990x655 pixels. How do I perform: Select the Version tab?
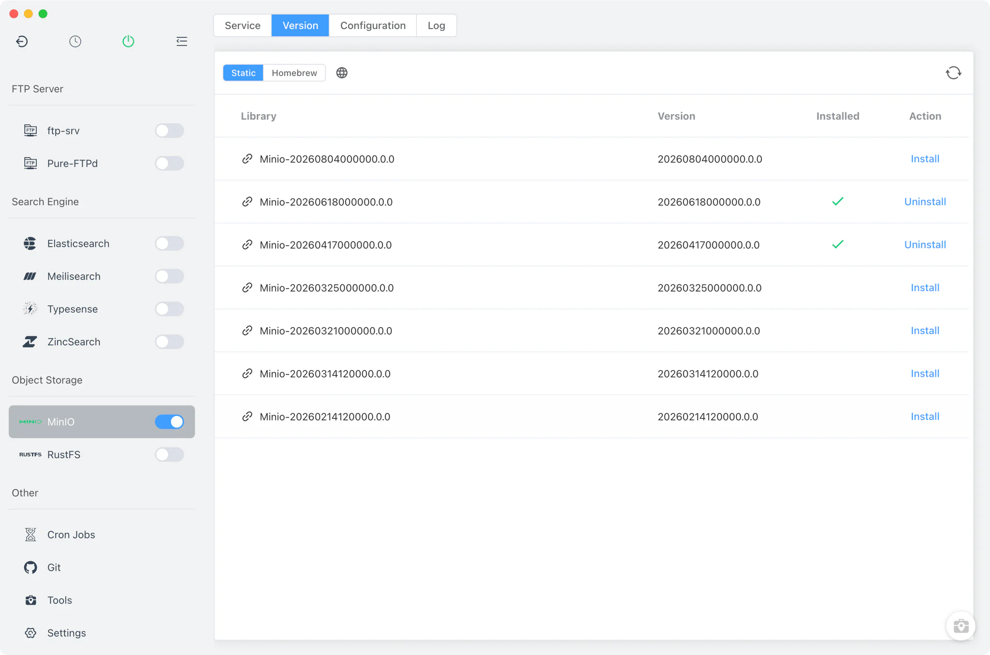tap(300, 26)
